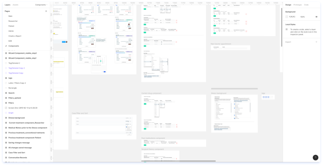The width and height of the screenshot is (323, 166).
Task: Open the Code tab
Action: click(306, 5)
